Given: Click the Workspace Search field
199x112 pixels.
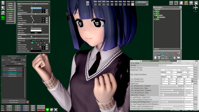Looking at the screenshot, I should (x=167, y=49).
